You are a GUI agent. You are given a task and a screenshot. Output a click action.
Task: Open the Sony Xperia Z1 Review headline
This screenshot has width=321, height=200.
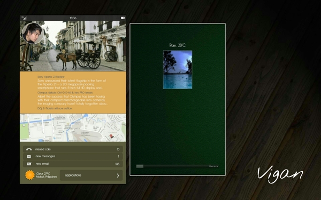51,77
